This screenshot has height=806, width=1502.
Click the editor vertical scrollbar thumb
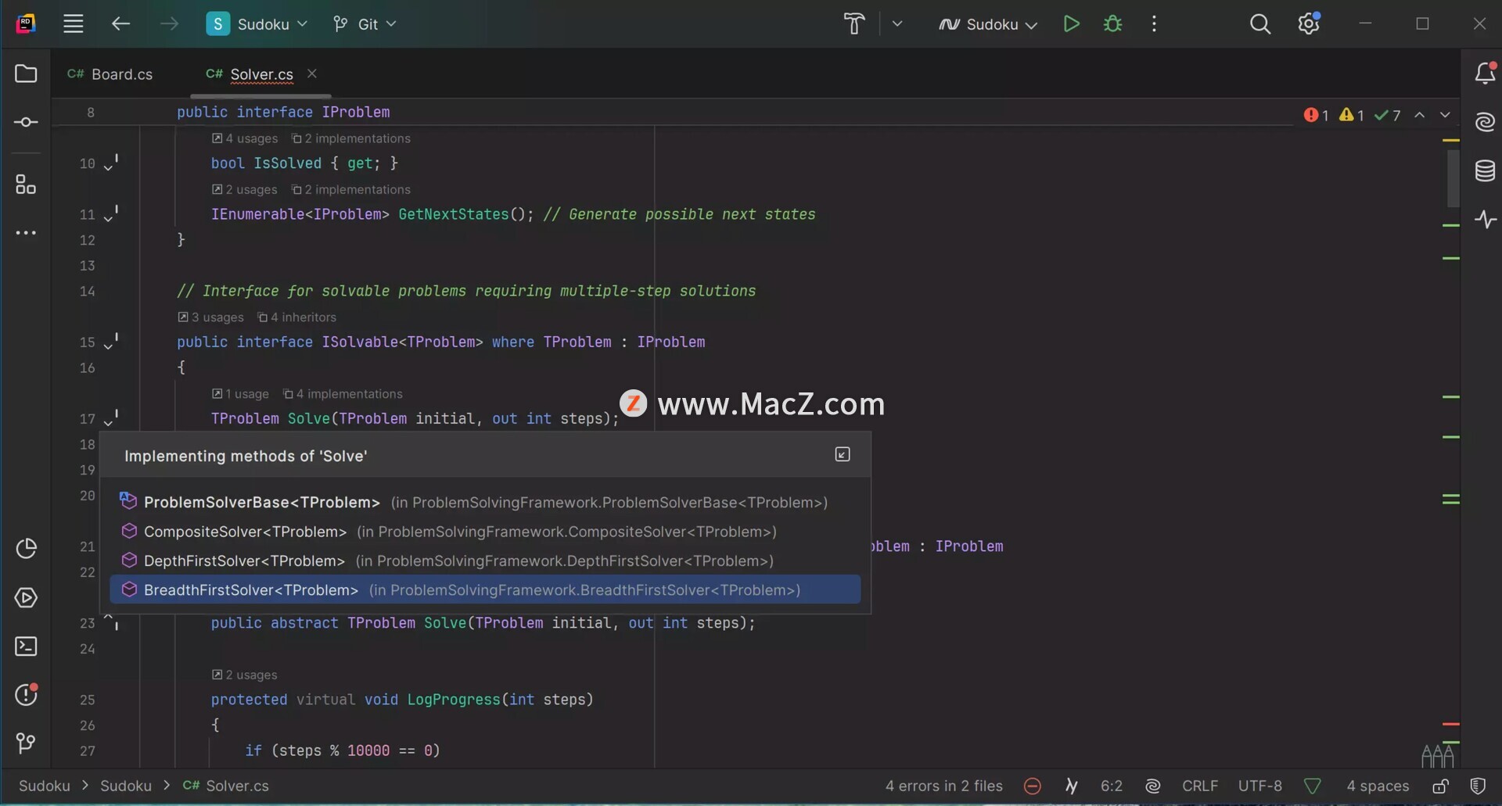1453,178
